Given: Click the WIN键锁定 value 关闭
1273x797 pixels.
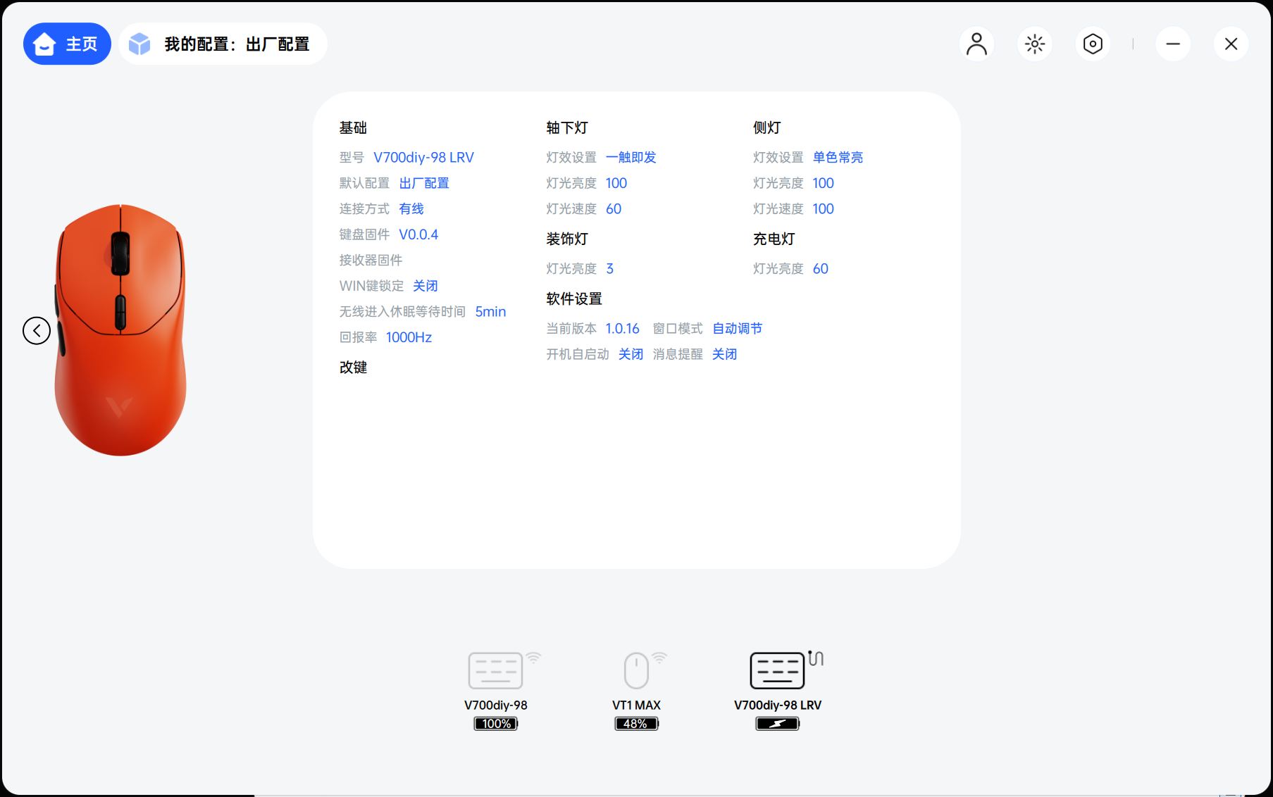Looking at the screenshot, I should (x=426, y=286).
